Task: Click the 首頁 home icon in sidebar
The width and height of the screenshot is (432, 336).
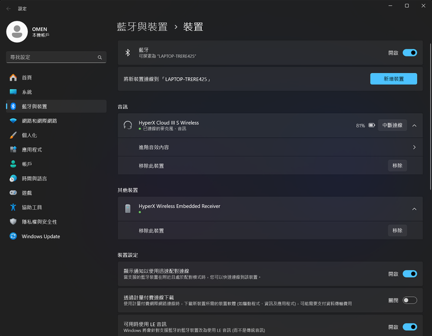Action: (x=13, y=78)
